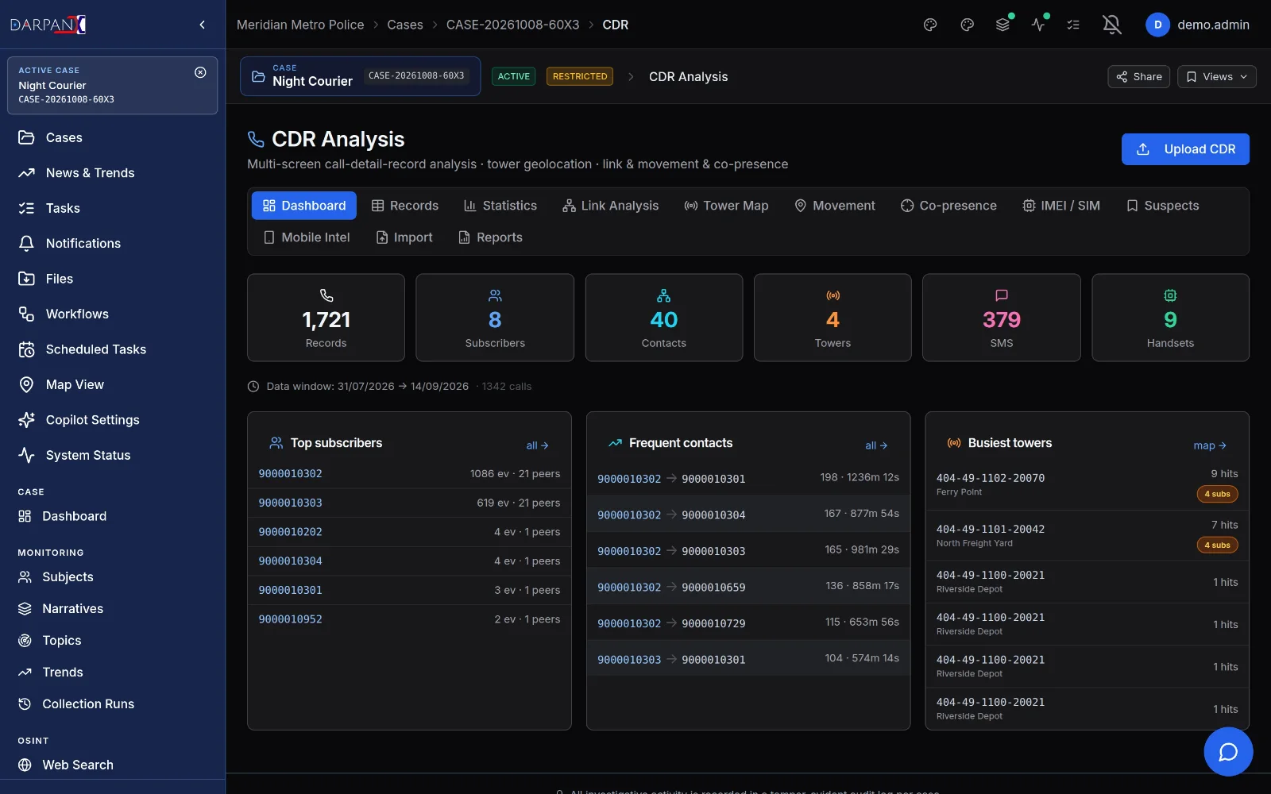Open the Views dropdown
1271x794 pixels.
click(1216, 77)
